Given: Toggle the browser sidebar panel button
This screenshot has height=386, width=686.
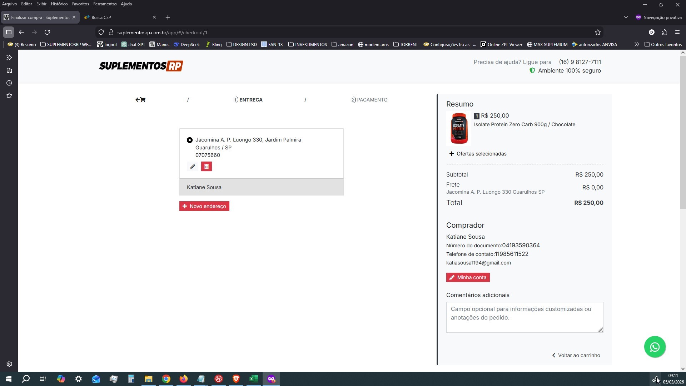Looking at the screenshot, I should click(x=9, y=32).
